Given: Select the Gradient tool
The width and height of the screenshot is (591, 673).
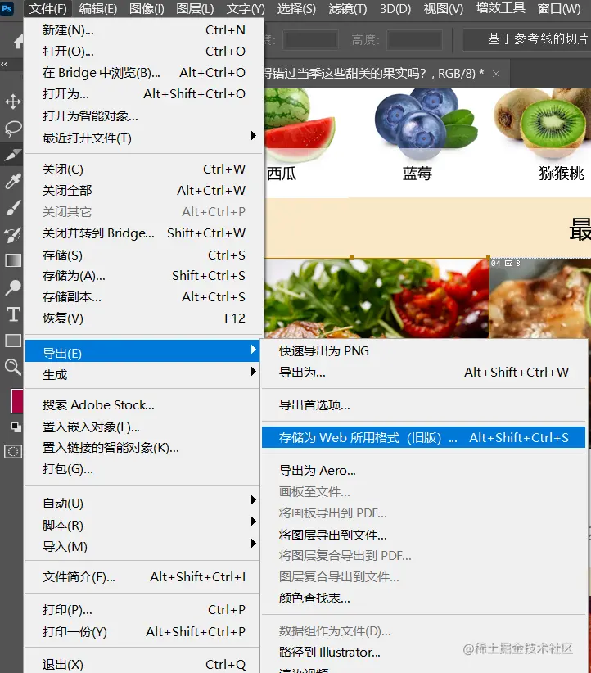Looking at the screenshot, I should pyautogui.click(x=13, y=260).
